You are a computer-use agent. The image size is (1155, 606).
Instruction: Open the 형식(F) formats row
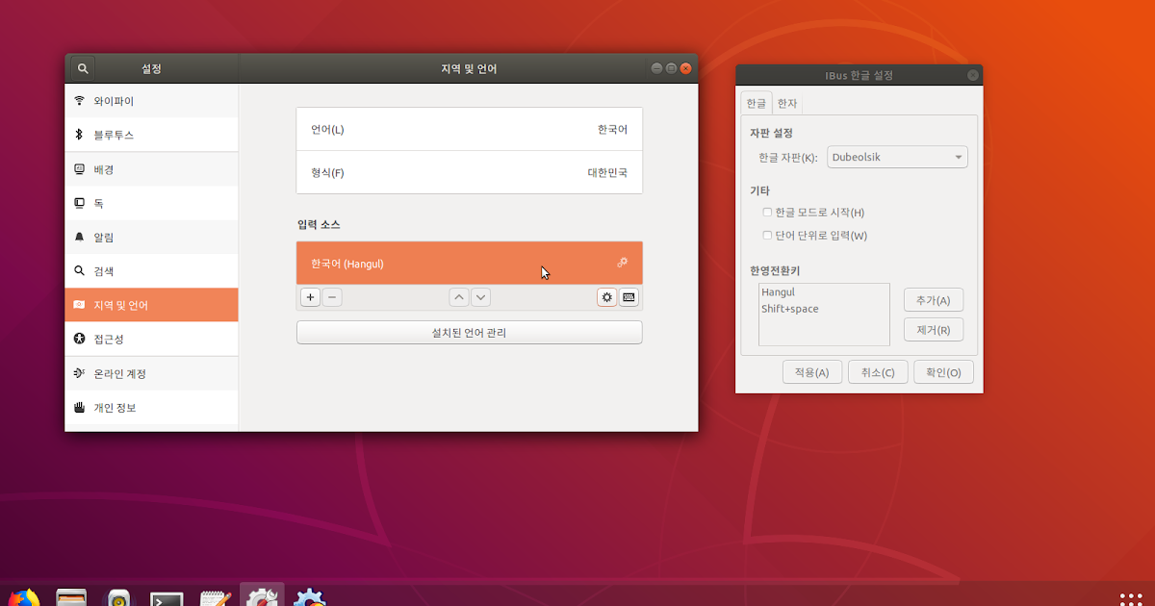click(469, 172)
